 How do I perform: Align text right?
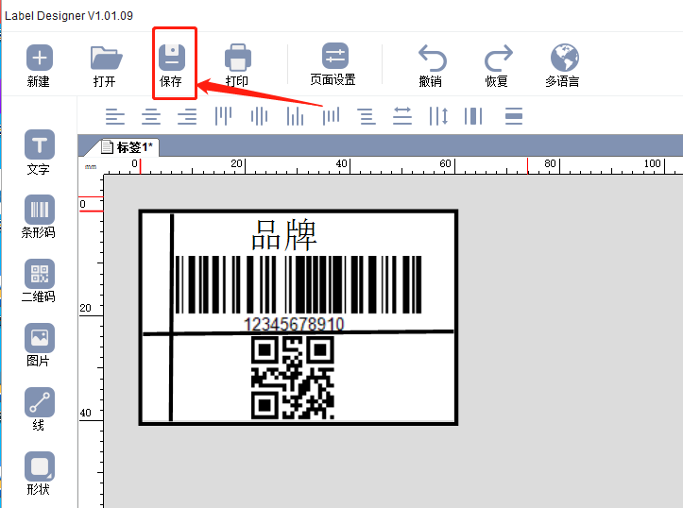187,116
